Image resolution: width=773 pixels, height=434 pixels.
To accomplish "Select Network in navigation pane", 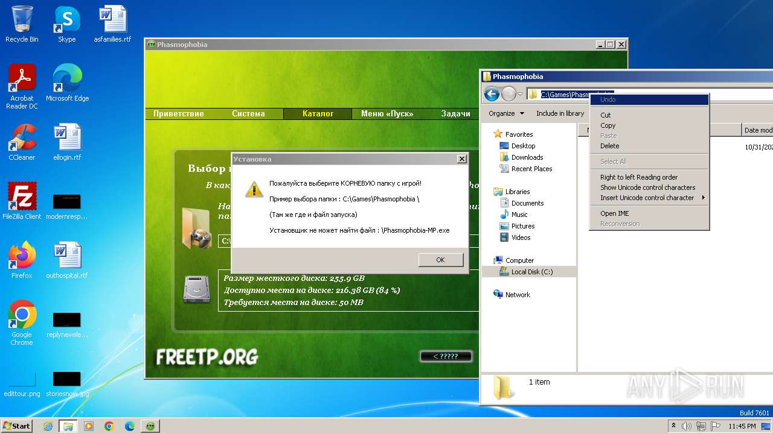I will point(518,295).
